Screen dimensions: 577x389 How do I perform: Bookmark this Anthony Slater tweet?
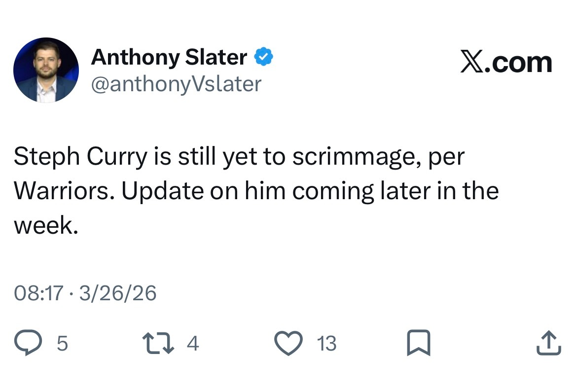pyautogui.click(x=419, y=343)
